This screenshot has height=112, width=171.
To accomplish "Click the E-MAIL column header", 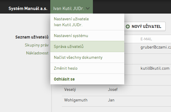I will coord(146,39).
